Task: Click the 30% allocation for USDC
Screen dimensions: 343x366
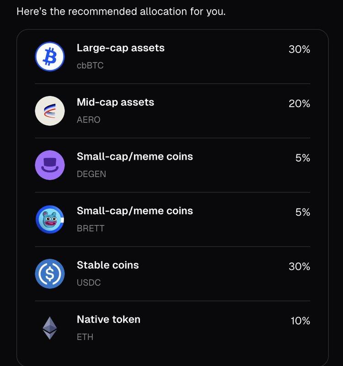Action: 300,267
